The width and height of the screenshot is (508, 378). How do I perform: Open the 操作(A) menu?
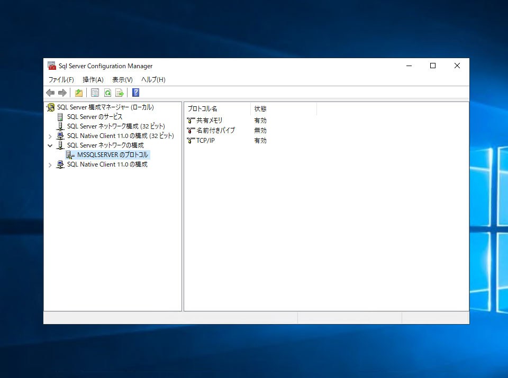[93, 80]
